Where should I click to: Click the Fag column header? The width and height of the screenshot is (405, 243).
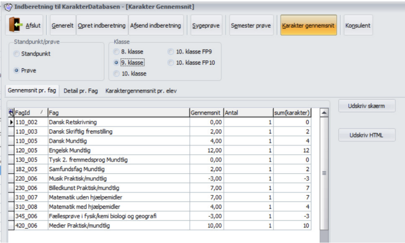pos(118,113)
